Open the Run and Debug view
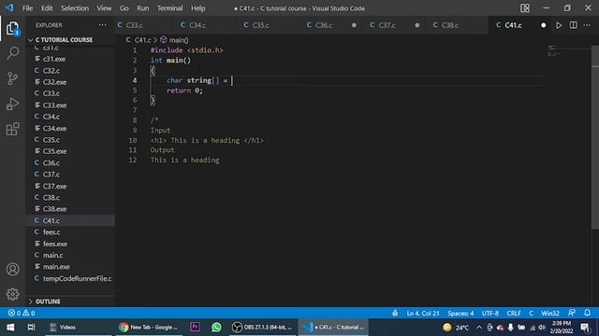 point(12,104)
